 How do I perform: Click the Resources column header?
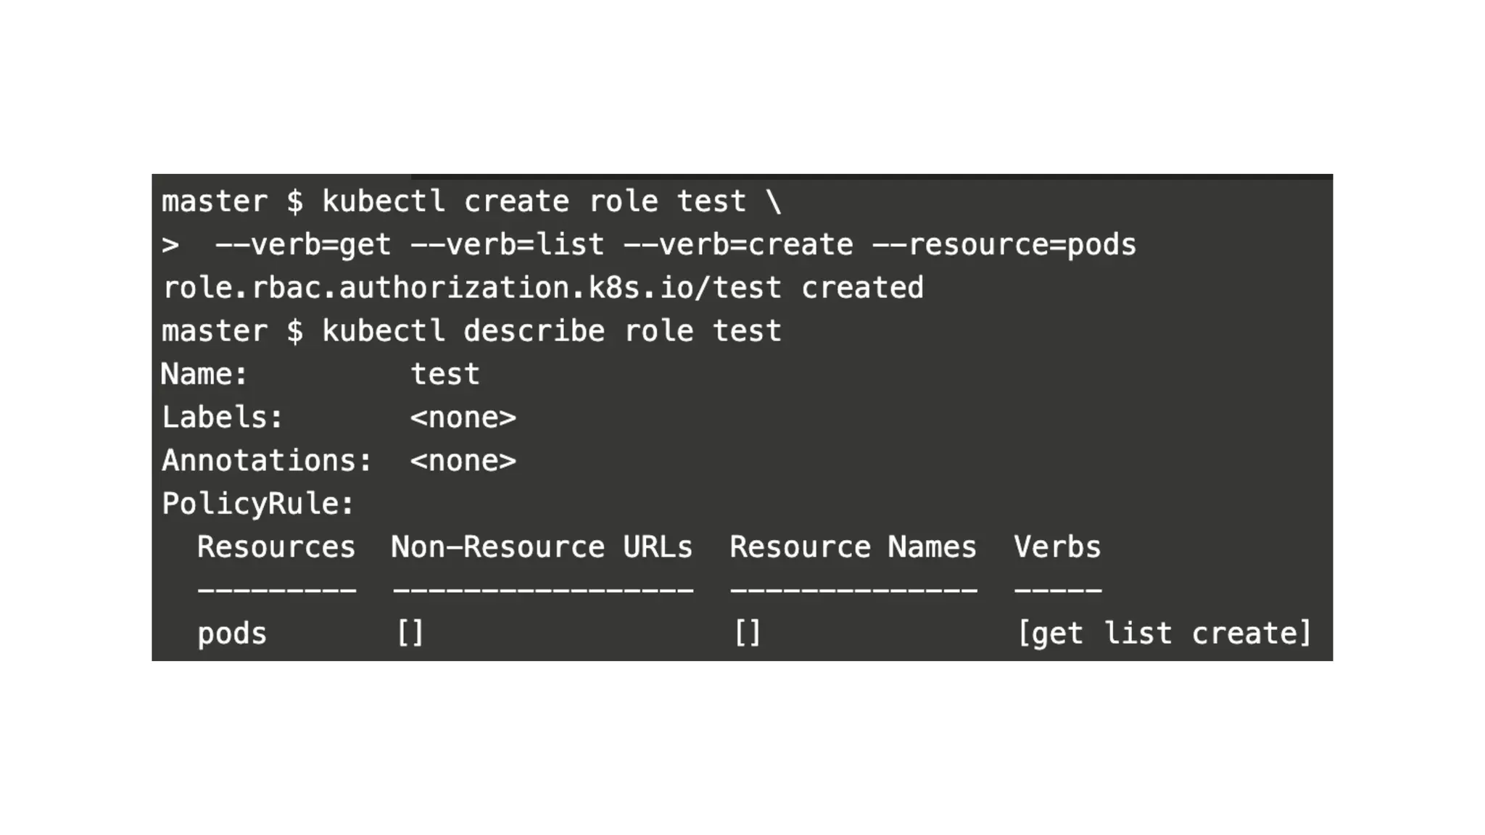pyautogui.click(x=276, y=547)
